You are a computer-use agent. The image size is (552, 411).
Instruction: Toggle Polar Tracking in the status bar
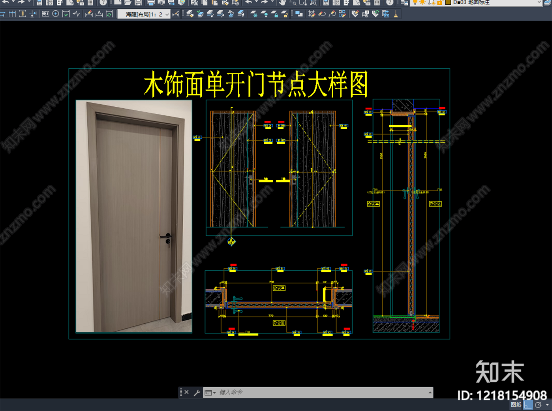(539, 405)
